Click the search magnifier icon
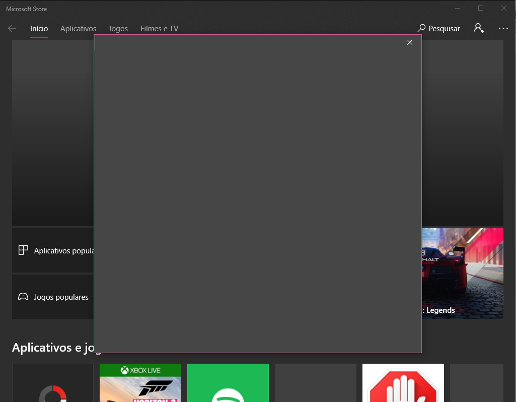 pos(421,28)
